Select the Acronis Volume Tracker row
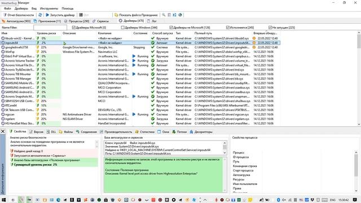The width and height of the screenshot is (361, 203). pyautogui.click(x=140, y=61)
